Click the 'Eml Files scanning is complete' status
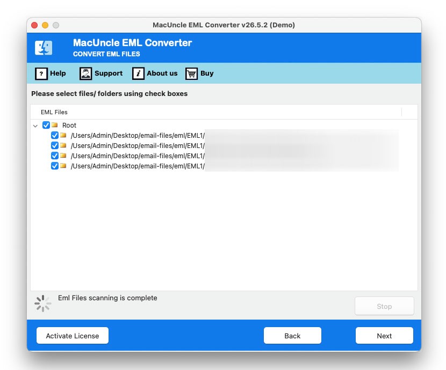 107,298
